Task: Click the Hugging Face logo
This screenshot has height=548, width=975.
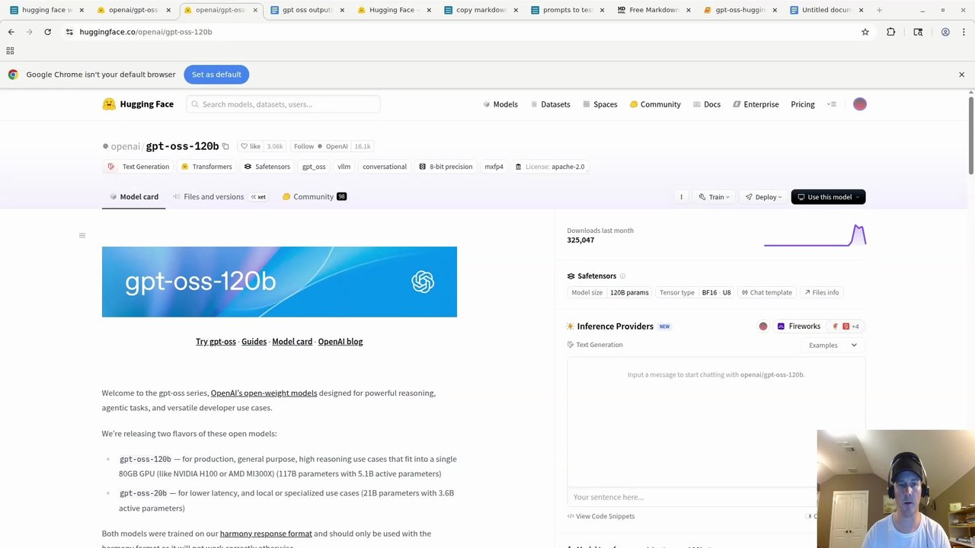Action: coord(138,104)
